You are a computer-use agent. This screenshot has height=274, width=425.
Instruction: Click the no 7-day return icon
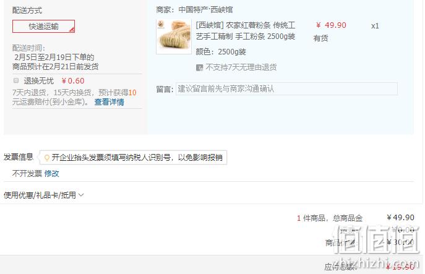pyautogui.click(x=199, y=67)
